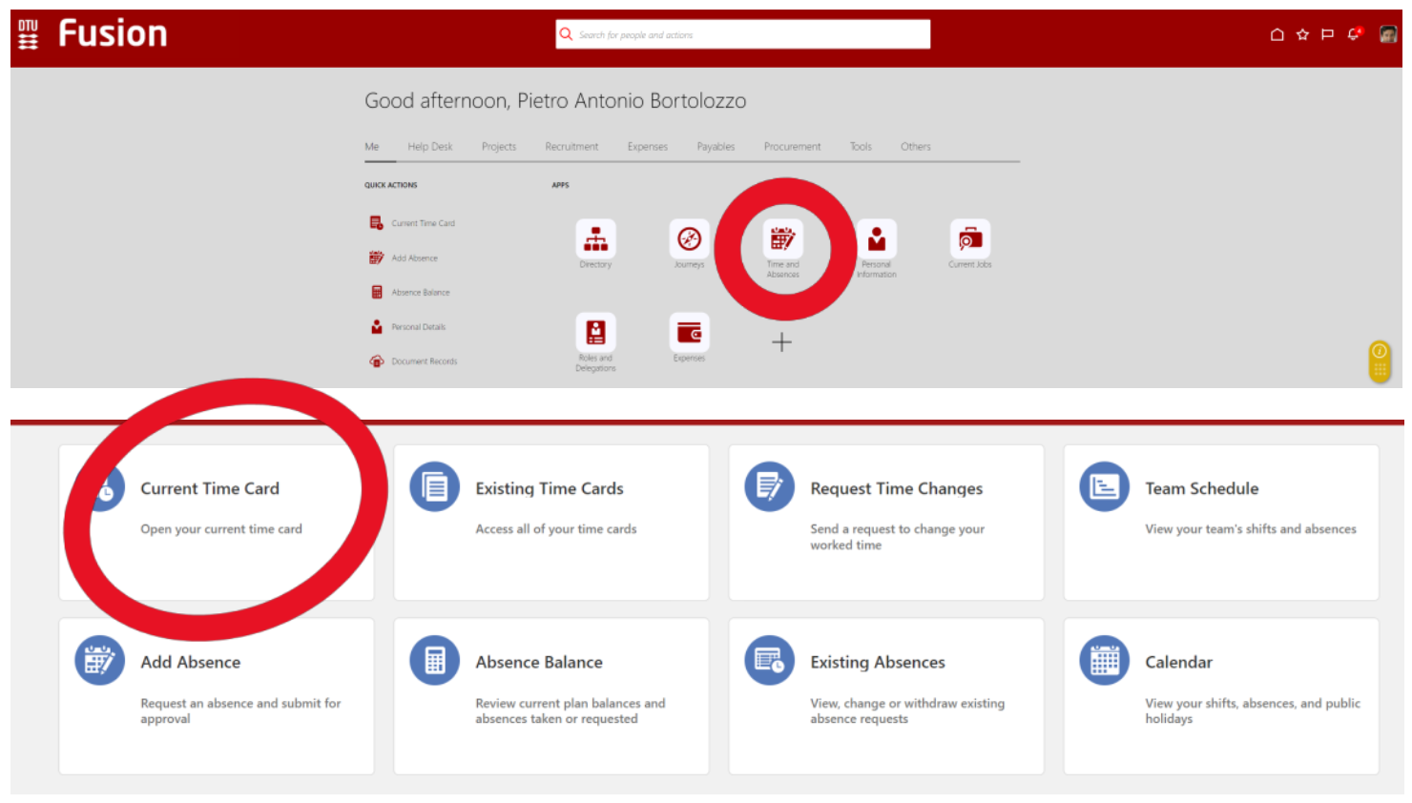The width and height of the screenshot is (1412, 803).
Task: Open the Expenses tab
Action: tap(648, 147)
